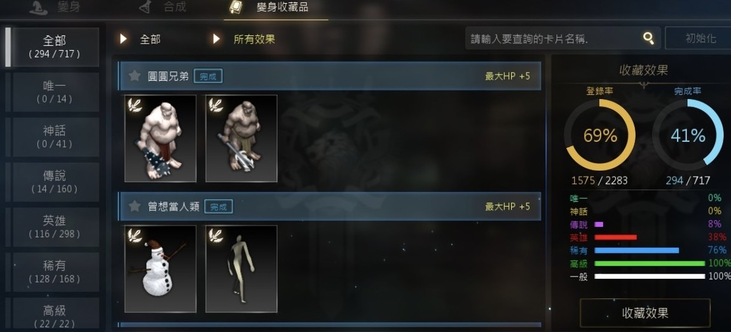
Task: Select the snowman transformation card
Action: [x=160, y=269]
